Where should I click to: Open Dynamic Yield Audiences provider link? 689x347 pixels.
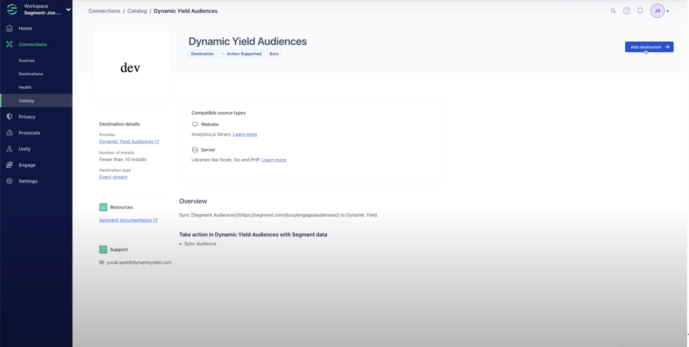tap(126, 142)
